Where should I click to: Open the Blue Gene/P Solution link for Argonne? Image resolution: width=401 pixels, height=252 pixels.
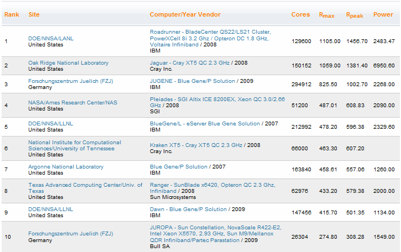(179, 167)
